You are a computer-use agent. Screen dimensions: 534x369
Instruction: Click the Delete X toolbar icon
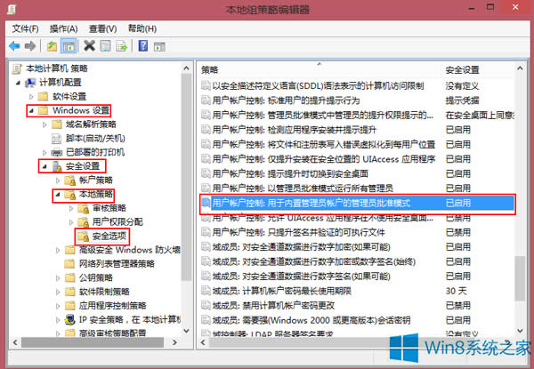89,45
